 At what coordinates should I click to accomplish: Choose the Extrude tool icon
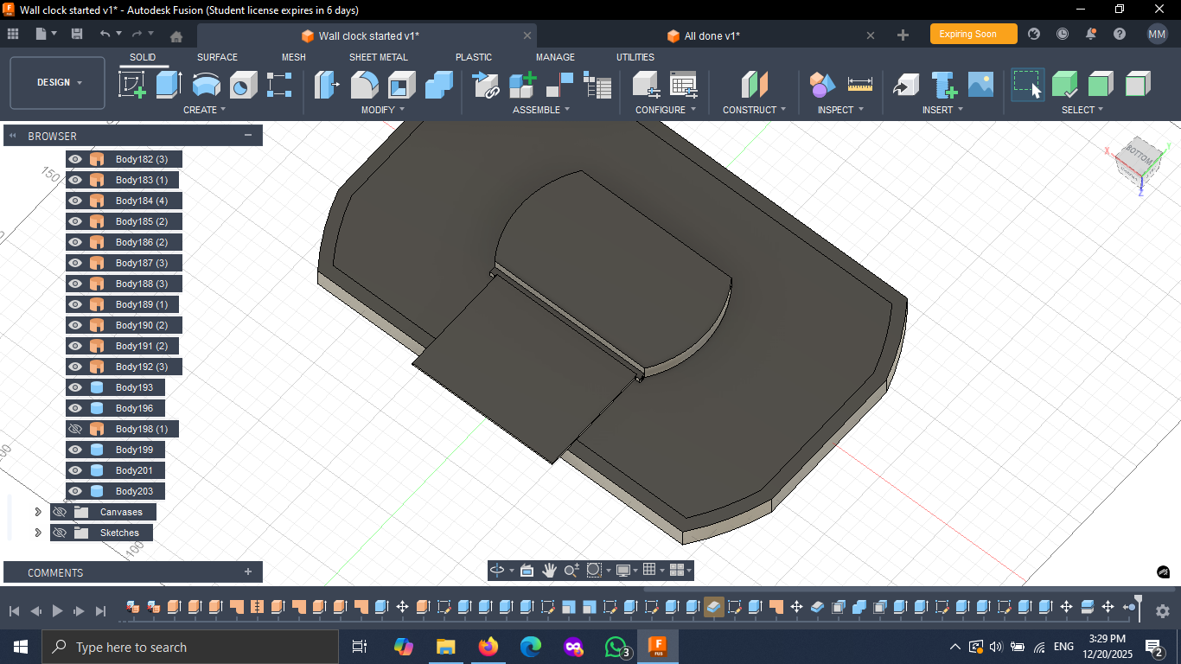[x=169, y=85]
